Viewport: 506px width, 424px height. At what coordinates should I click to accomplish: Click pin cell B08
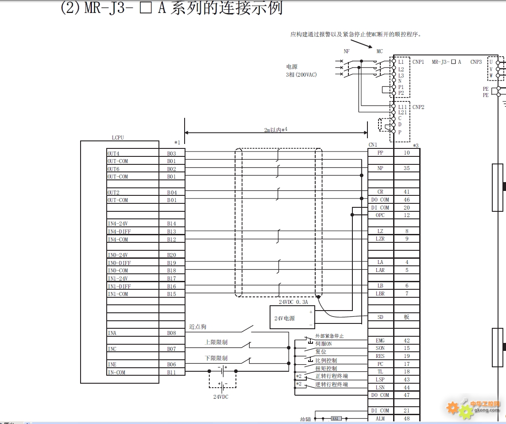pos(172,333)
